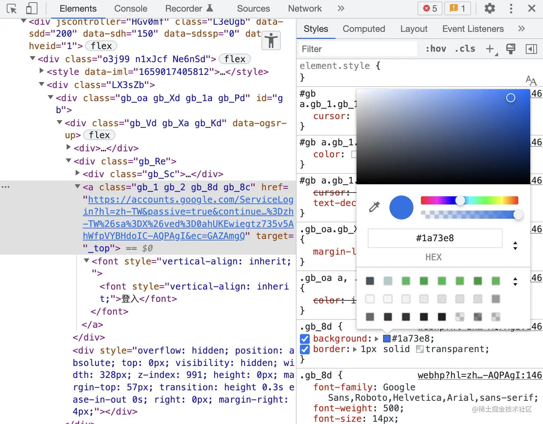Screen dimensions: 543x424
Task: Collapse the div gb_Vd gb_Xa node
Action: coord(60,122)
